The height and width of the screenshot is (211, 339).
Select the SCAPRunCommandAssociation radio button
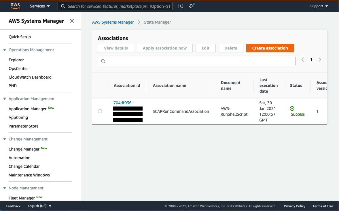click(100, 111)
